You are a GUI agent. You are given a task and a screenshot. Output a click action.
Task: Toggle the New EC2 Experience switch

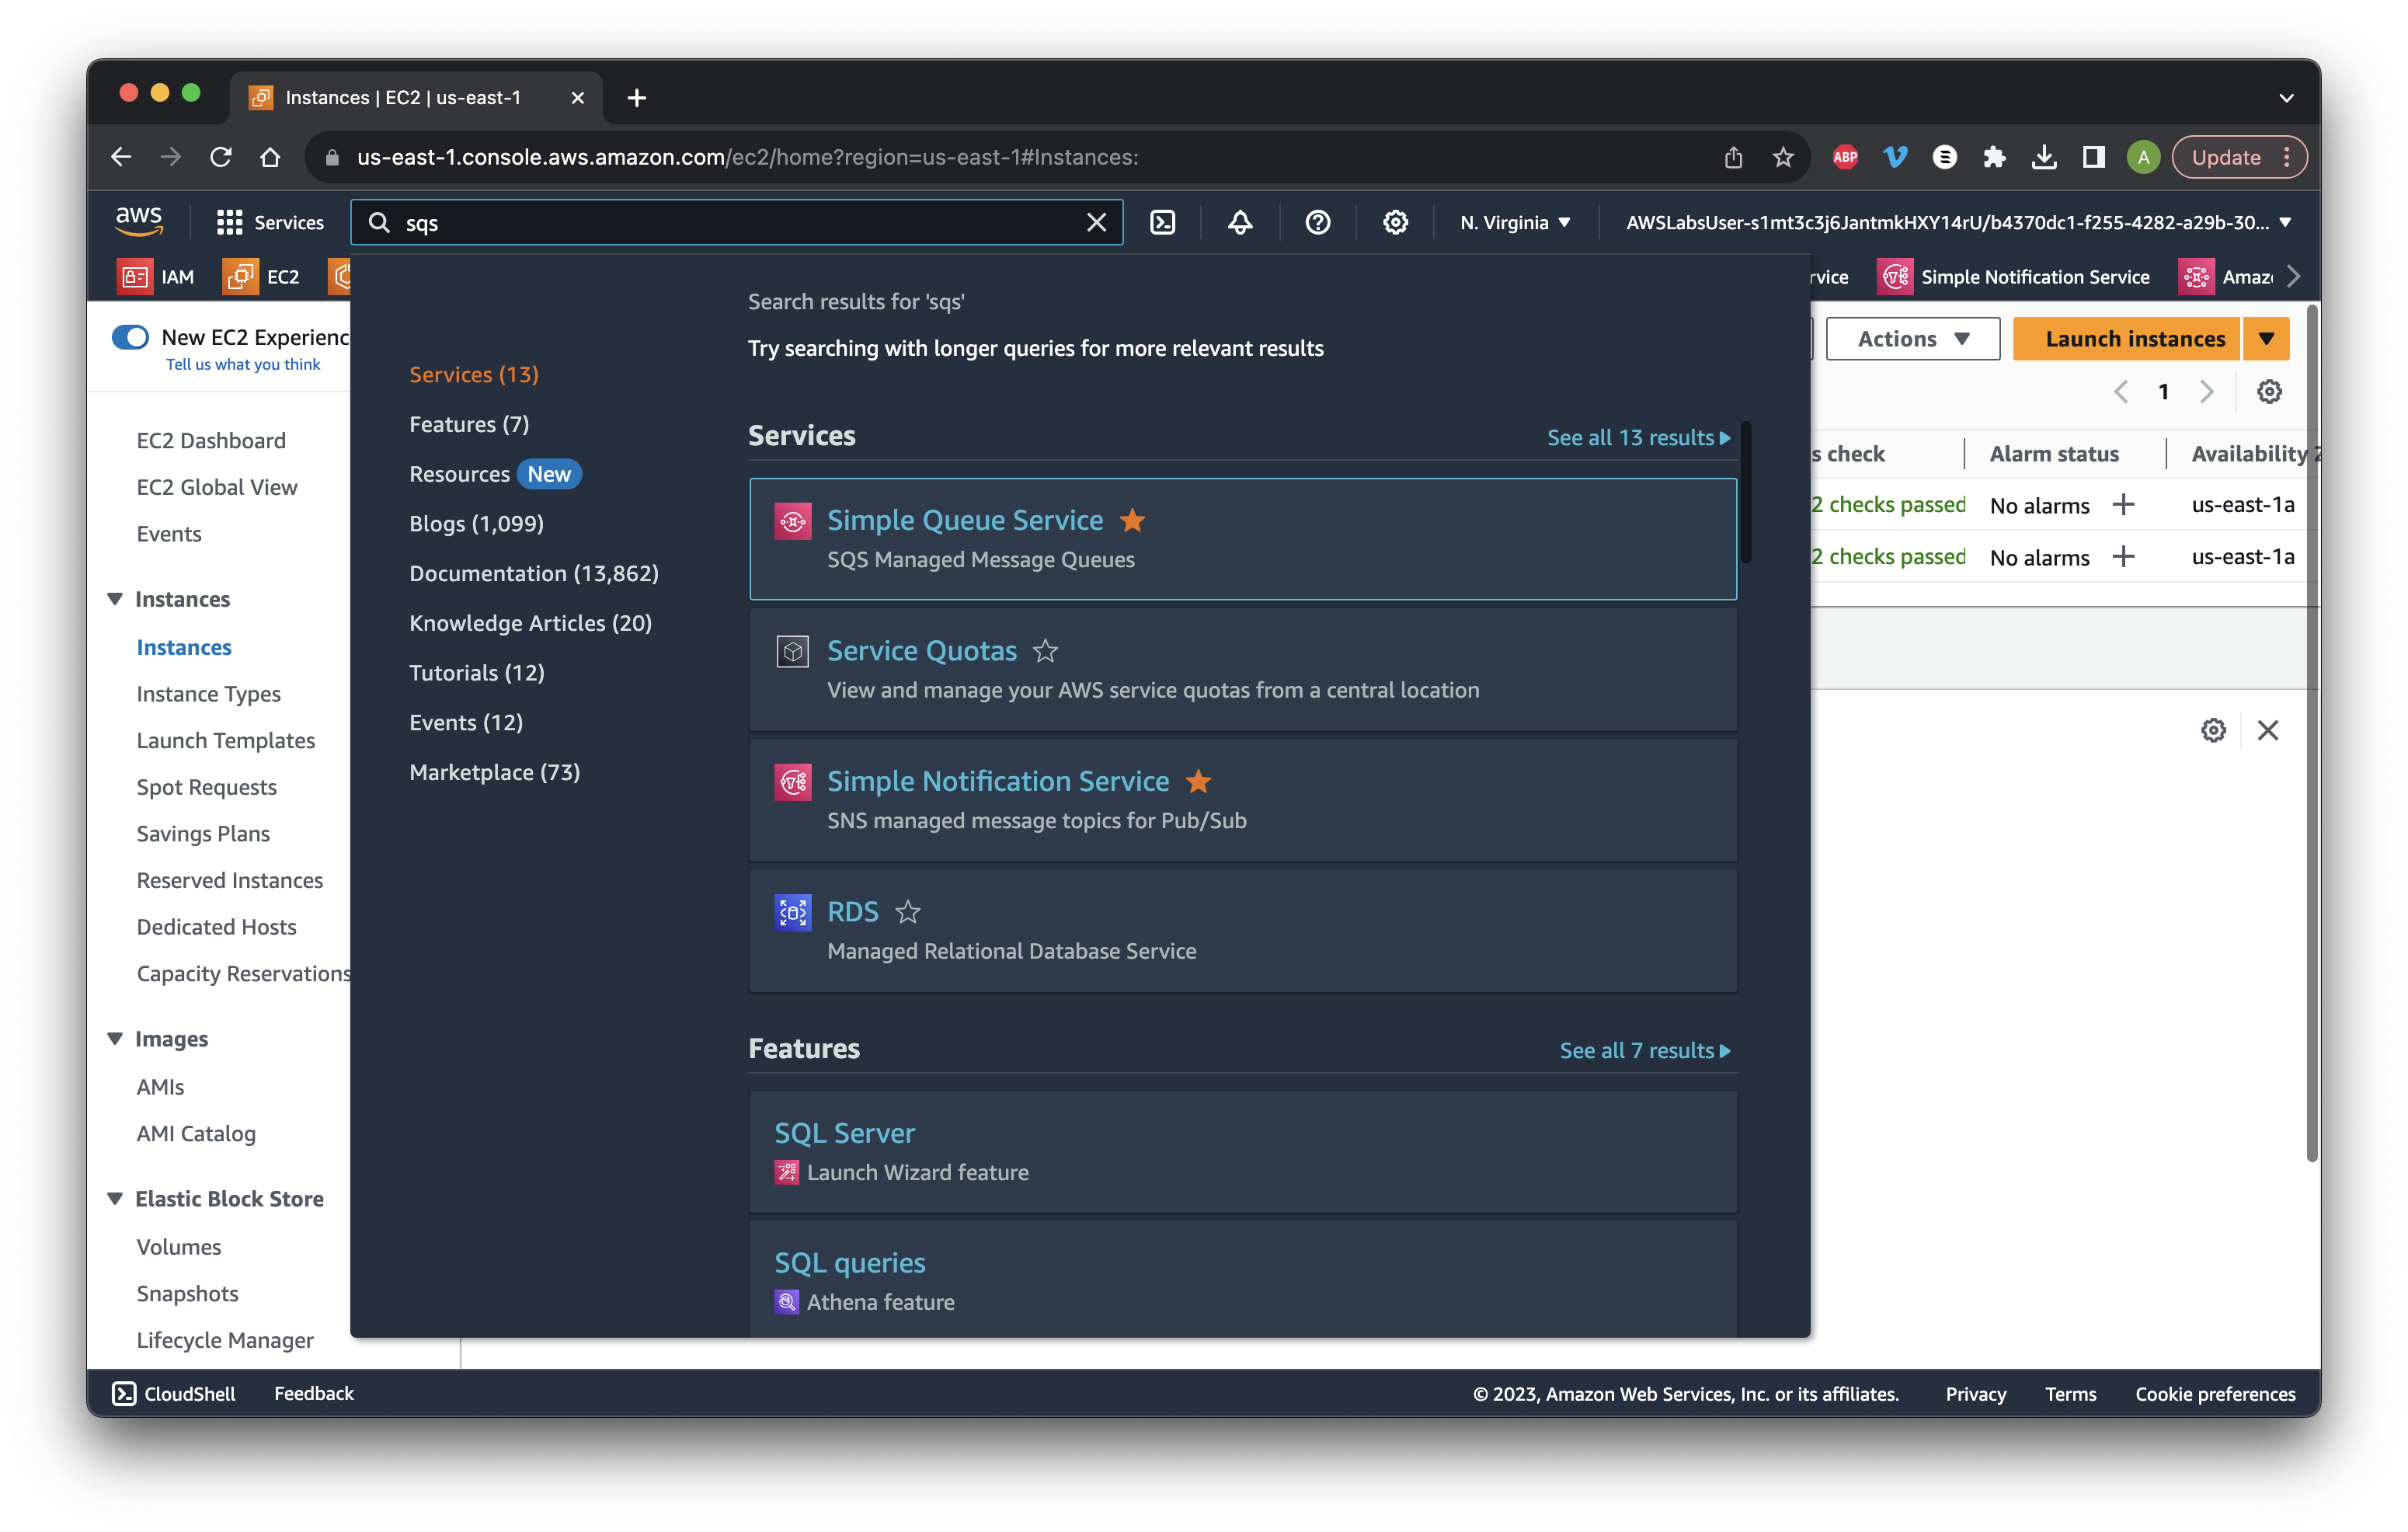(x=131, y=337)
